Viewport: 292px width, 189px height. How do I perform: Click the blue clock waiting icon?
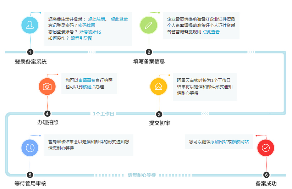(30, 148)
